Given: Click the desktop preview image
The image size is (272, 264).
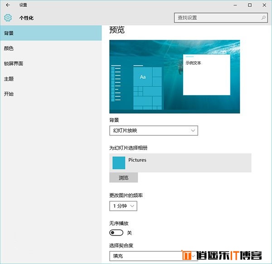Looking at the screenshot, I should [175, 77].
